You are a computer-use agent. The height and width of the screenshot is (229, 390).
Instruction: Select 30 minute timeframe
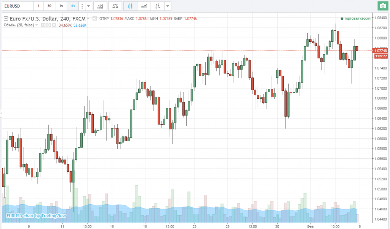pyautogui.click(x=49, y=6)
